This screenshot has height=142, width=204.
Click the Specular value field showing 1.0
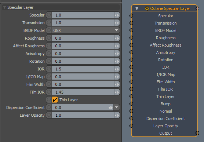pyautogui.click(x=83, y=15)
